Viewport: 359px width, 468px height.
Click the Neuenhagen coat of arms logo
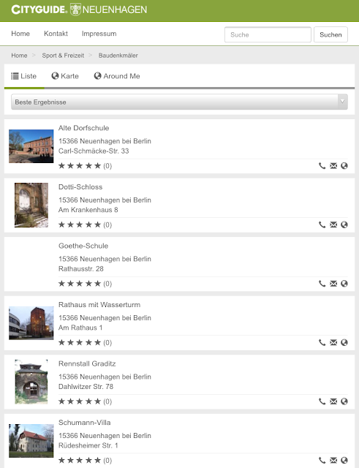75,10
